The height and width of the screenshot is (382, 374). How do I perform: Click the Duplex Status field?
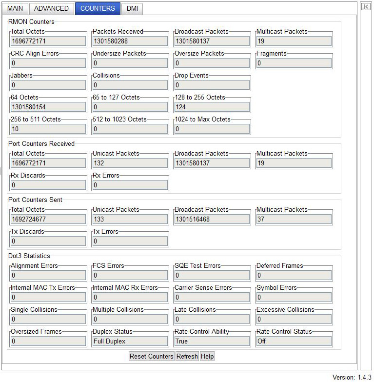coord(130,341)
